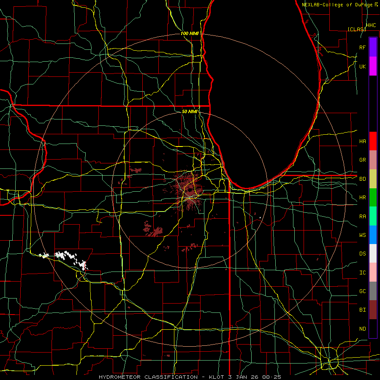Click the 'HR' legend label text

tap(362, 198)
